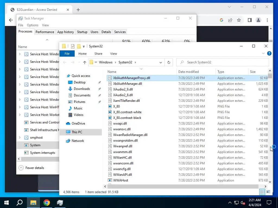Screen dimensions: 278x208
Task: Click Windows in the breadcrumb path
Action: (x=106, y=62)
